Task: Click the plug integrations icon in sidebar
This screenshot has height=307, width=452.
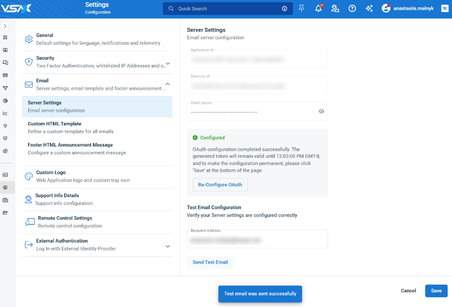Action: pos(5,126)
